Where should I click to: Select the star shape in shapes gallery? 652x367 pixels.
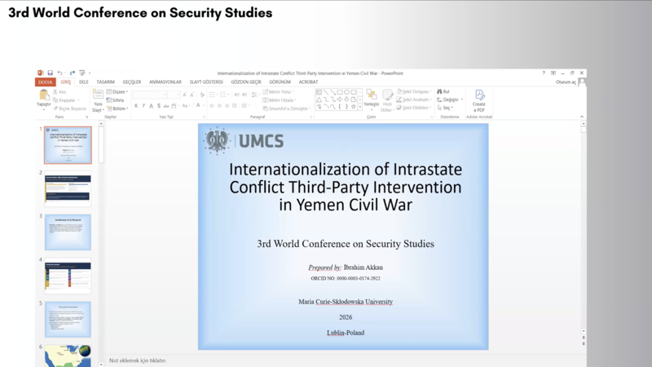(x=354, y=107)
